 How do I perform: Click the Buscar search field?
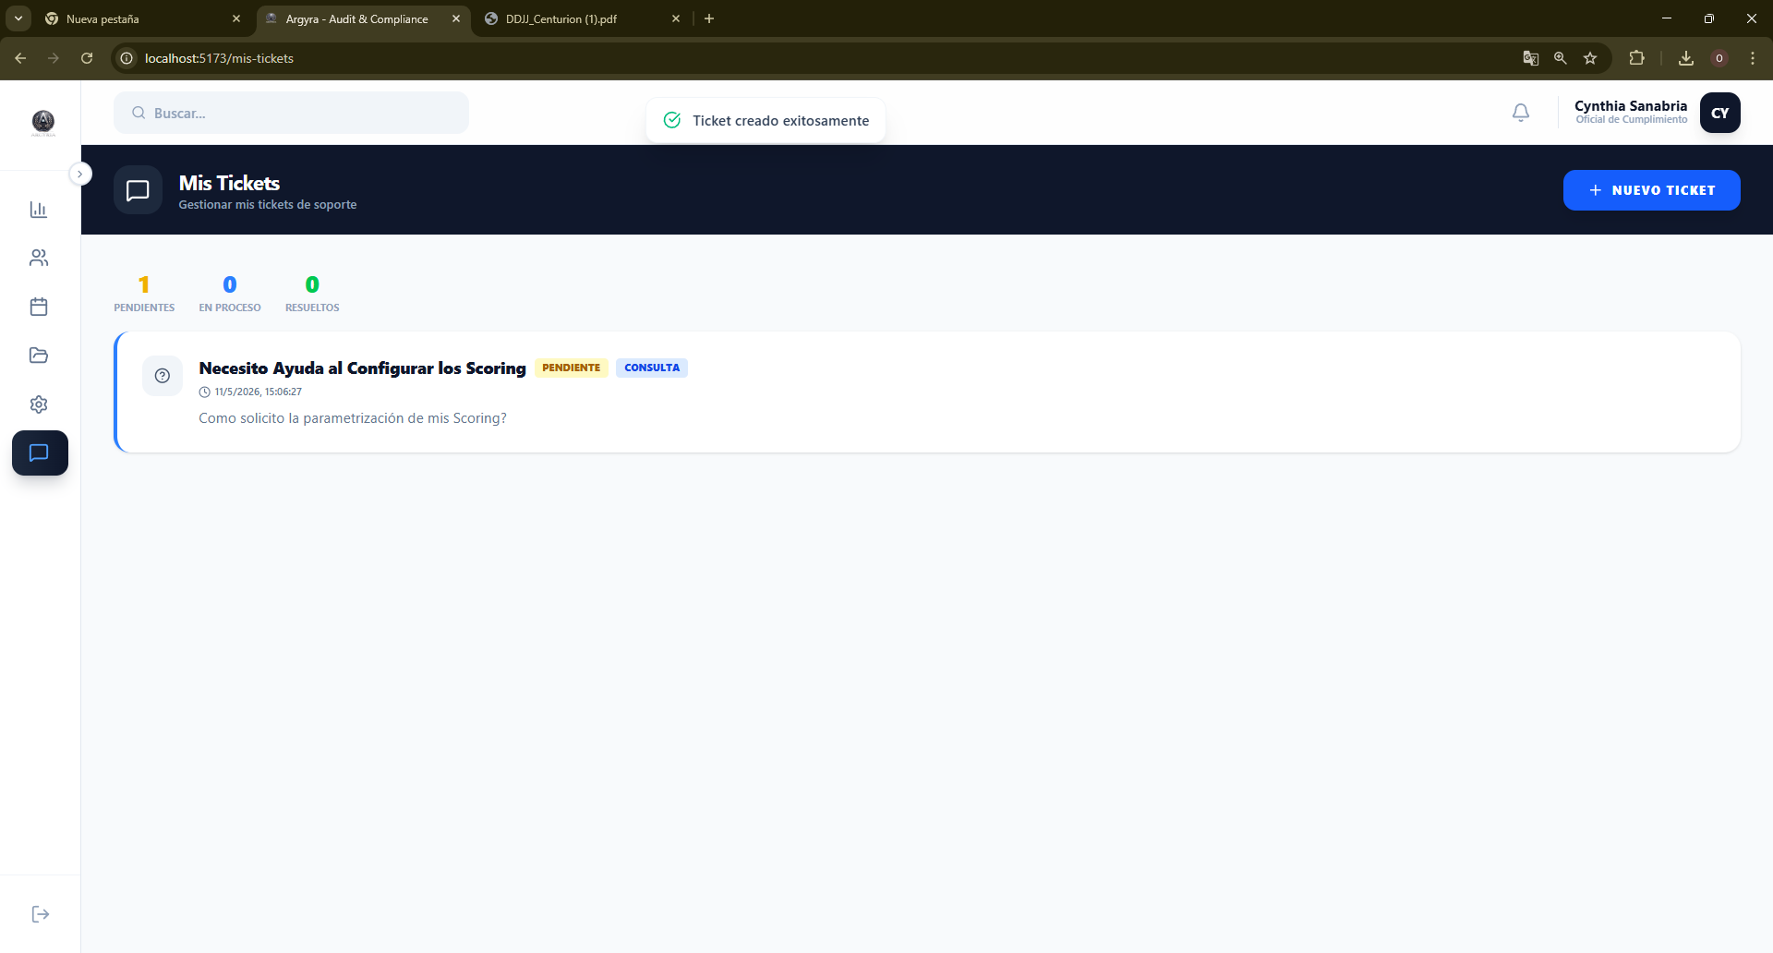291,113
